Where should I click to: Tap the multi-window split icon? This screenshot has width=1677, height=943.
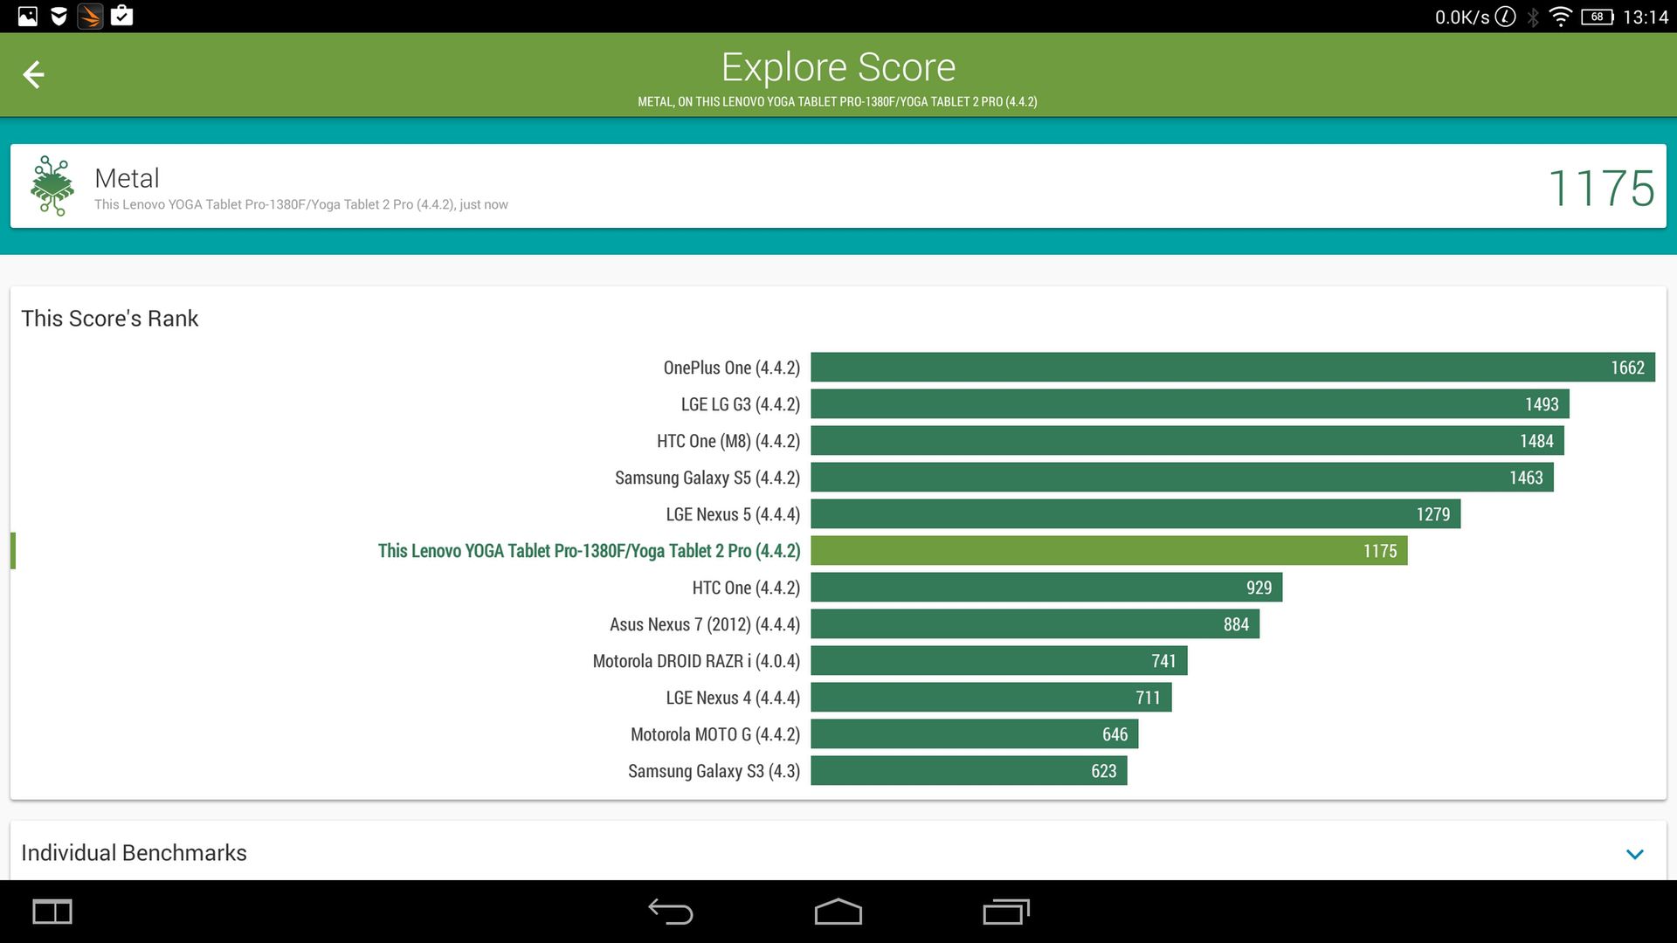[52, 912]
